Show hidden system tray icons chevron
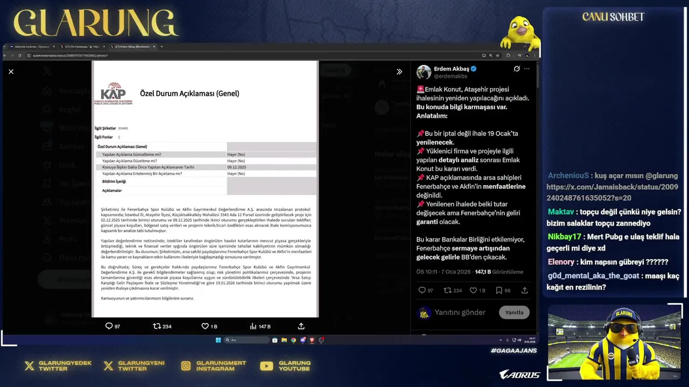689x387 pixels. tap(501, 340)
